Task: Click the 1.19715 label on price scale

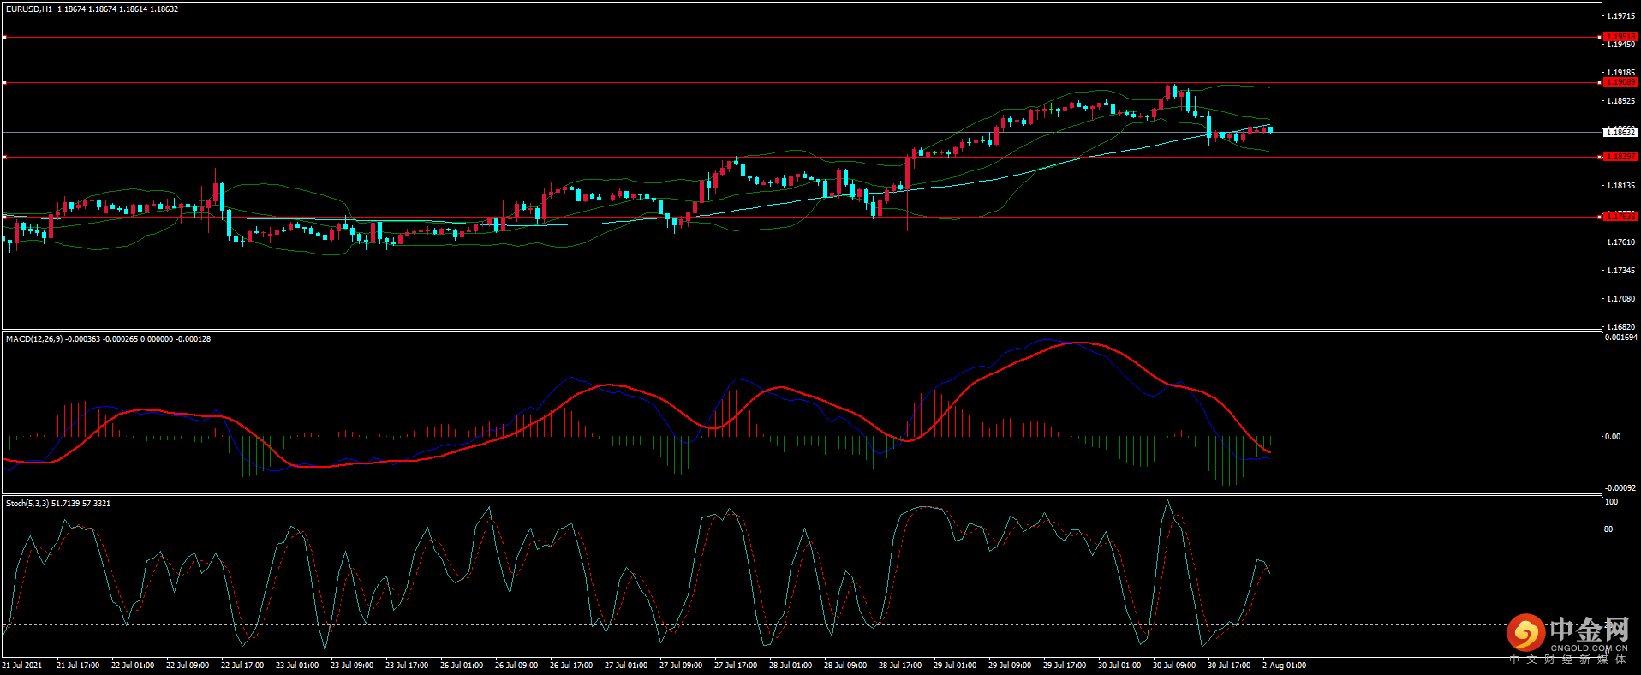Action: click(x=1620, y=16)
